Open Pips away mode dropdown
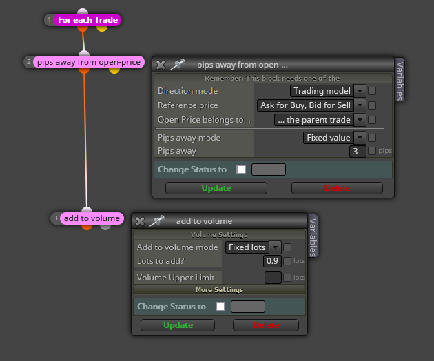The width and height of the screenshot is (434, 361). click(x=335, y=138)
